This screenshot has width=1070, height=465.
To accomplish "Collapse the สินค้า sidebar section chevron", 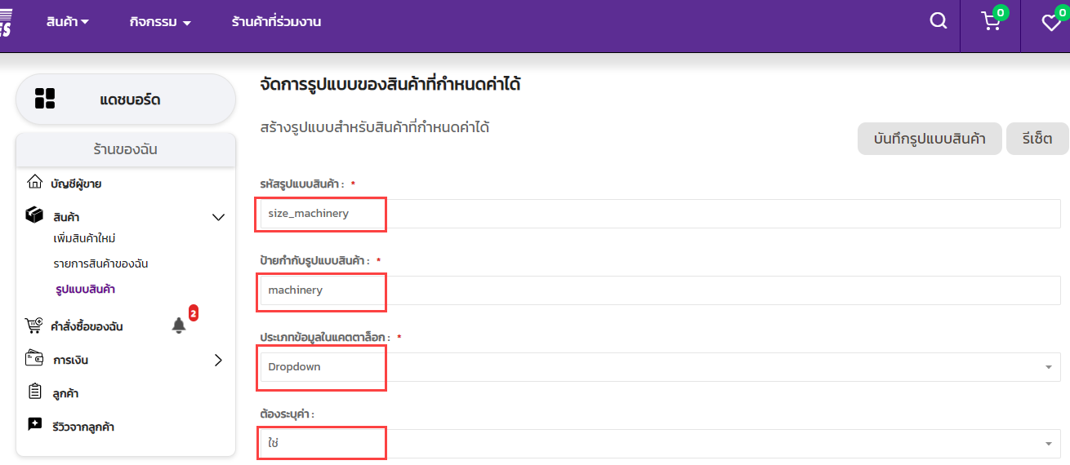I will (218, 217).
